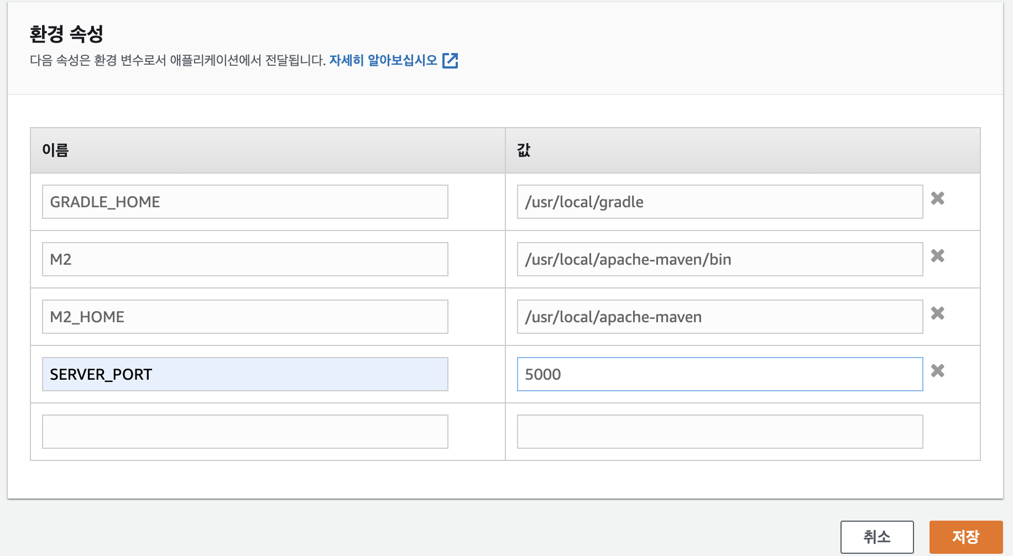Click the empty value field in the last row

click(x=720, y=432)
